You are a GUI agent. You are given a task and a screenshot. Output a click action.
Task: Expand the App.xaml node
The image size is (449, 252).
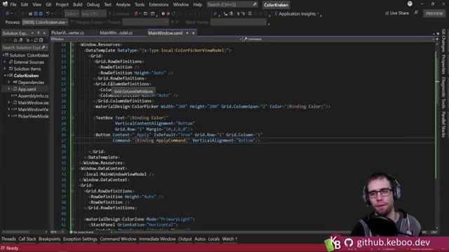click(x=8, y=89)
